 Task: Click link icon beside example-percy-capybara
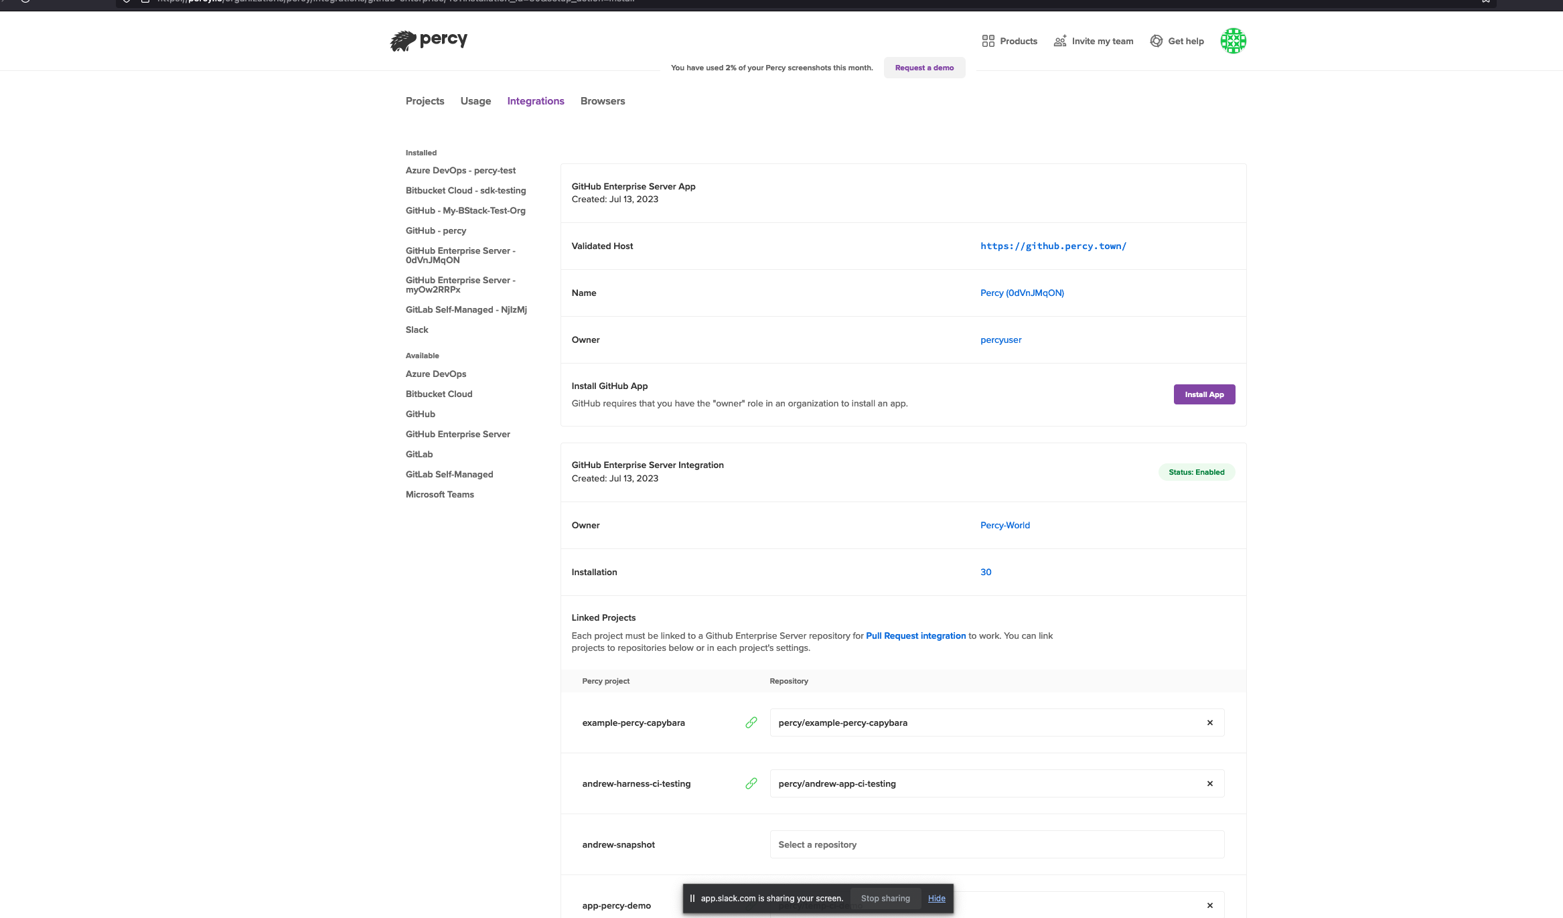pyautogui.click(x=751, y=722)
